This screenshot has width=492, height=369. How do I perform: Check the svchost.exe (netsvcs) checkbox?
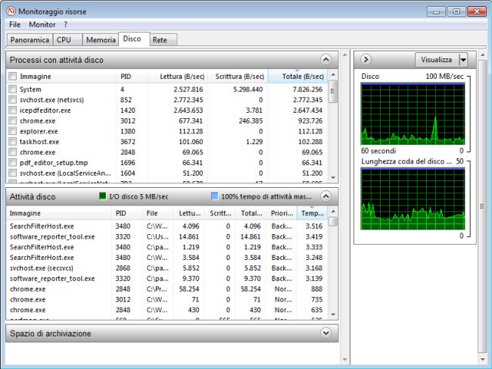[13, 100]
